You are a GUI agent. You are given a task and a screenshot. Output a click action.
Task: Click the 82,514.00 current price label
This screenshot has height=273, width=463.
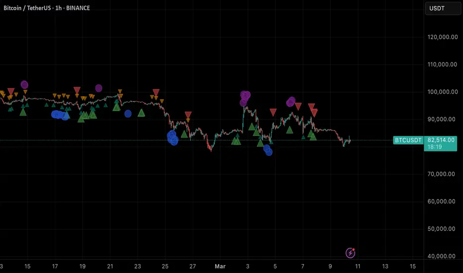coord(441,140)
